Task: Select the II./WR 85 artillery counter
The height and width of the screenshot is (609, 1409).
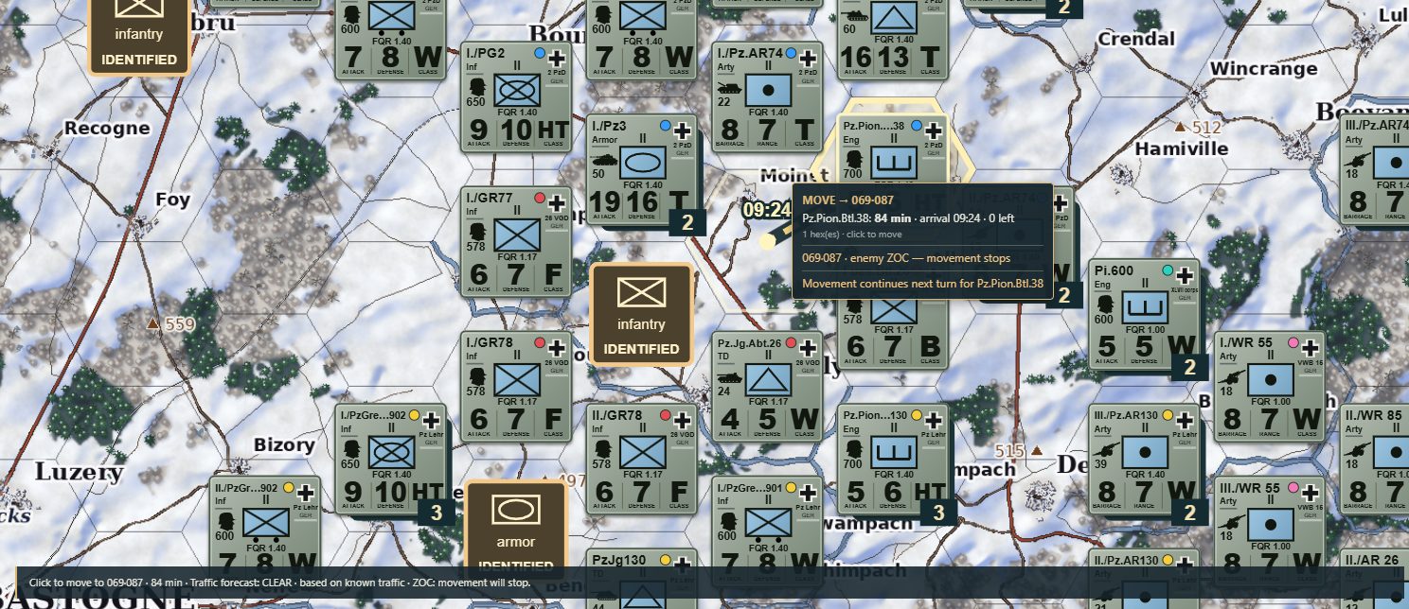Action: tap(1374, 459)
